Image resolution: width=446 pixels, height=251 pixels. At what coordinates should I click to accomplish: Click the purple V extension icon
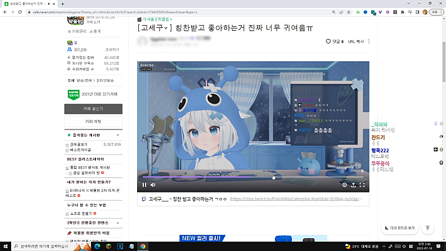[380, 12]
